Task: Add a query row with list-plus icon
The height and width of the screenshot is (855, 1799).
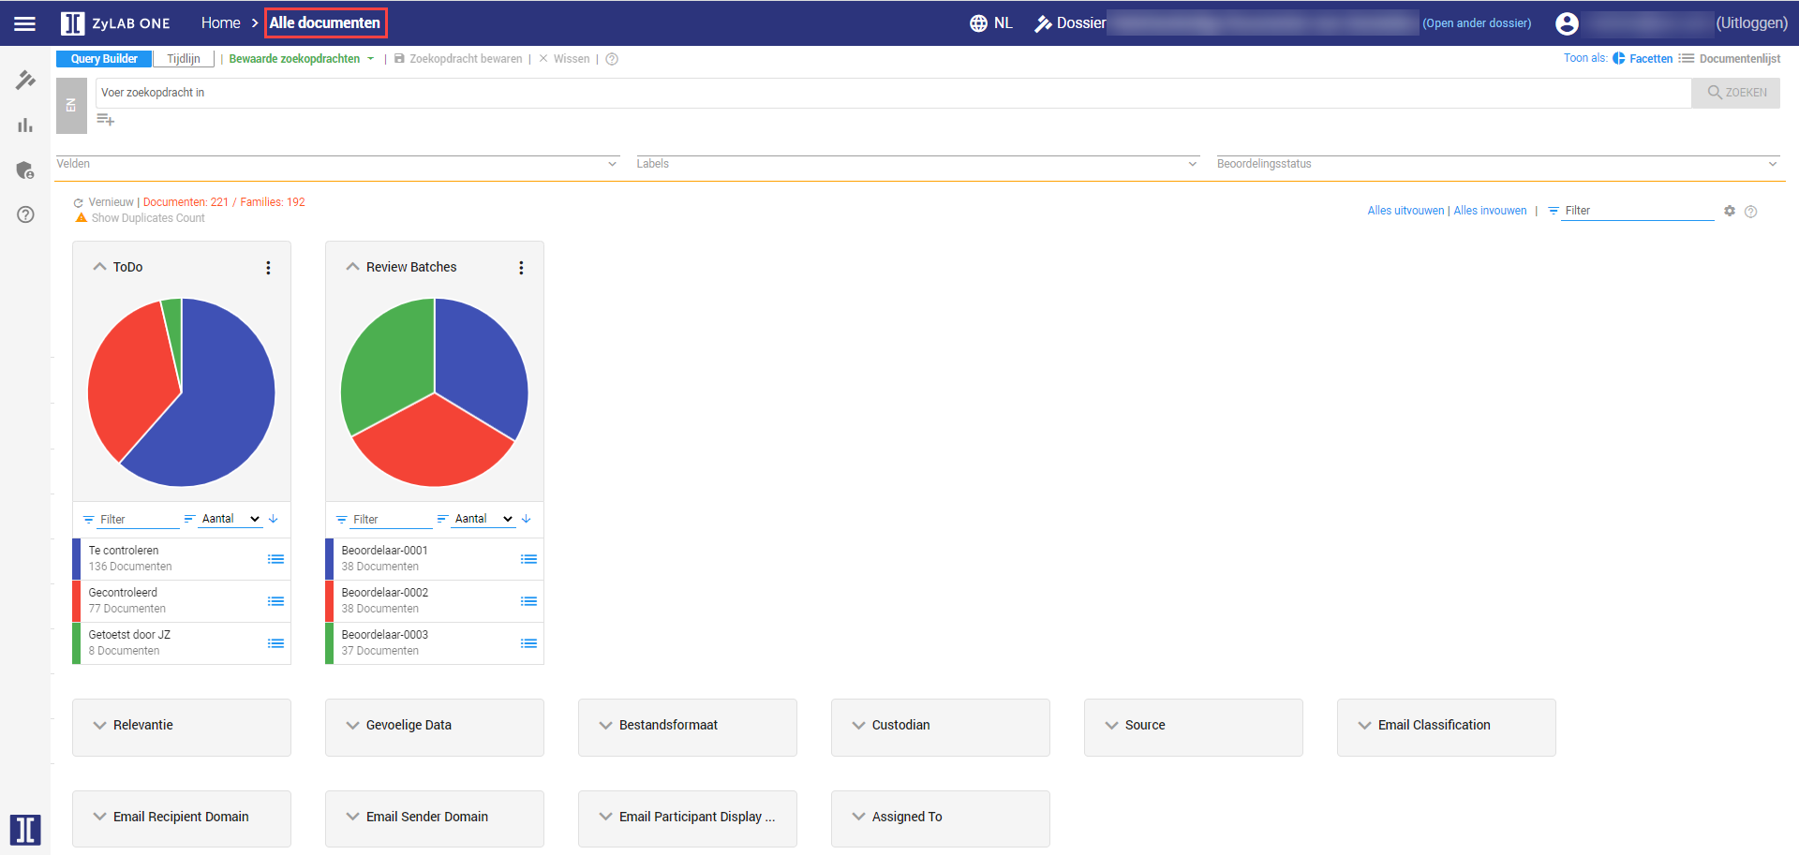Action: [x=106, y=120]
